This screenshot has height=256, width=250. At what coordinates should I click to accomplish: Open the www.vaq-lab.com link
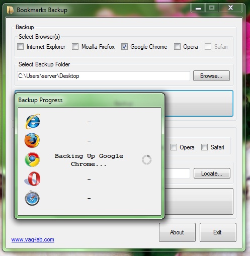[x=33, y=239]
